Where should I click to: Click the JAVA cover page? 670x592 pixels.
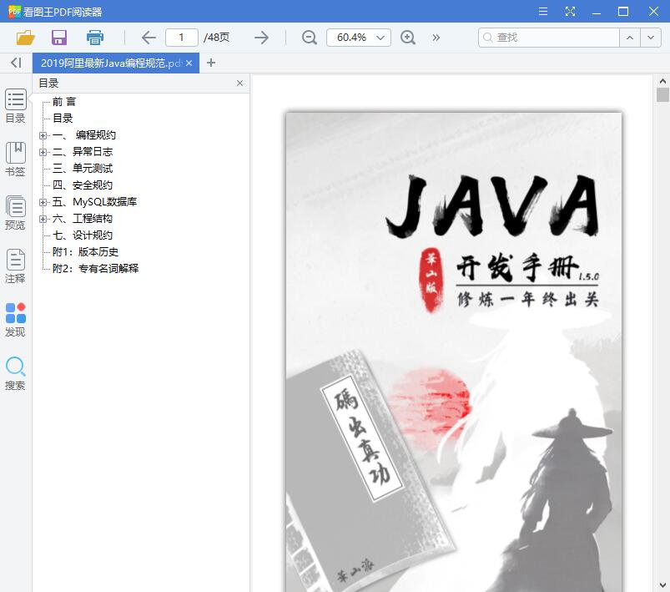(453, 352)
